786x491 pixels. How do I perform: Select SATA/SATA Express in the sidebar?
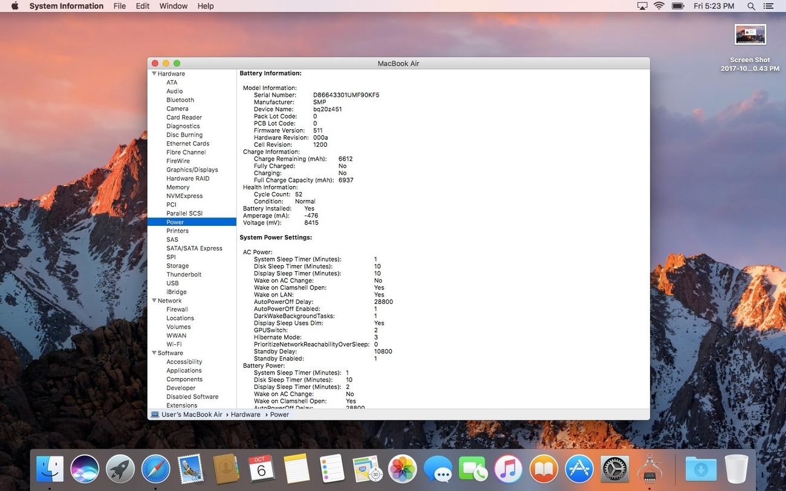pyautogui.click(x=194, y=248)
